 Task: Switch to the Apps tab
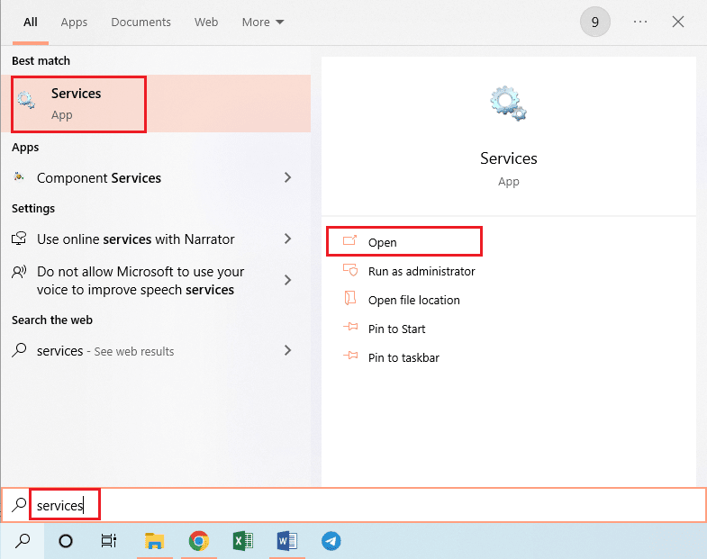tap(74, 22)
